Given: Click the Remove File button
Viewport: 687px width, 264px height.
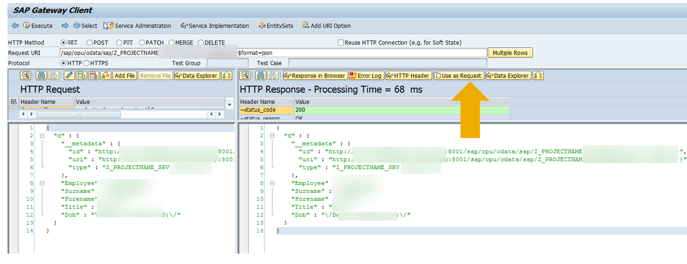Looking at the screenshot, I should (x=155, y=76).
